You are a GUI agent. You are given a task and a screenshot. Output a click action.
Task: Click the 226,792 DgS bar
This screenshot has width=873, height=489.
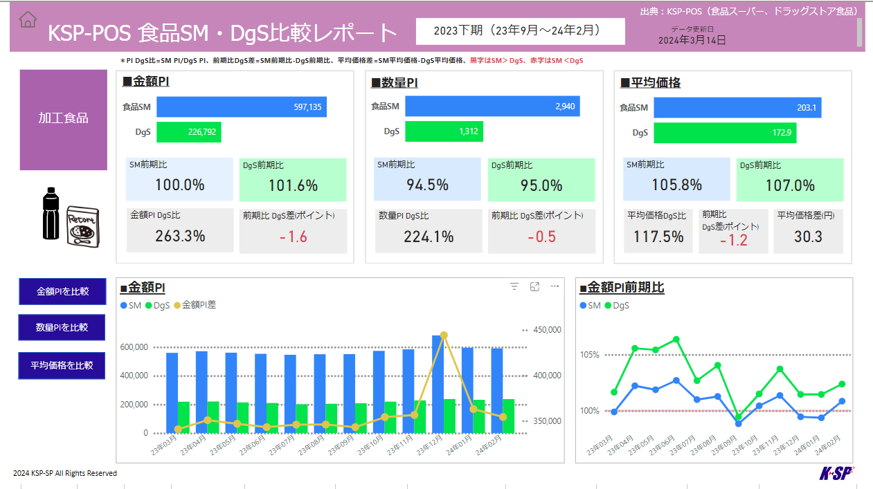pyautogui.click(x=189, y=132)
